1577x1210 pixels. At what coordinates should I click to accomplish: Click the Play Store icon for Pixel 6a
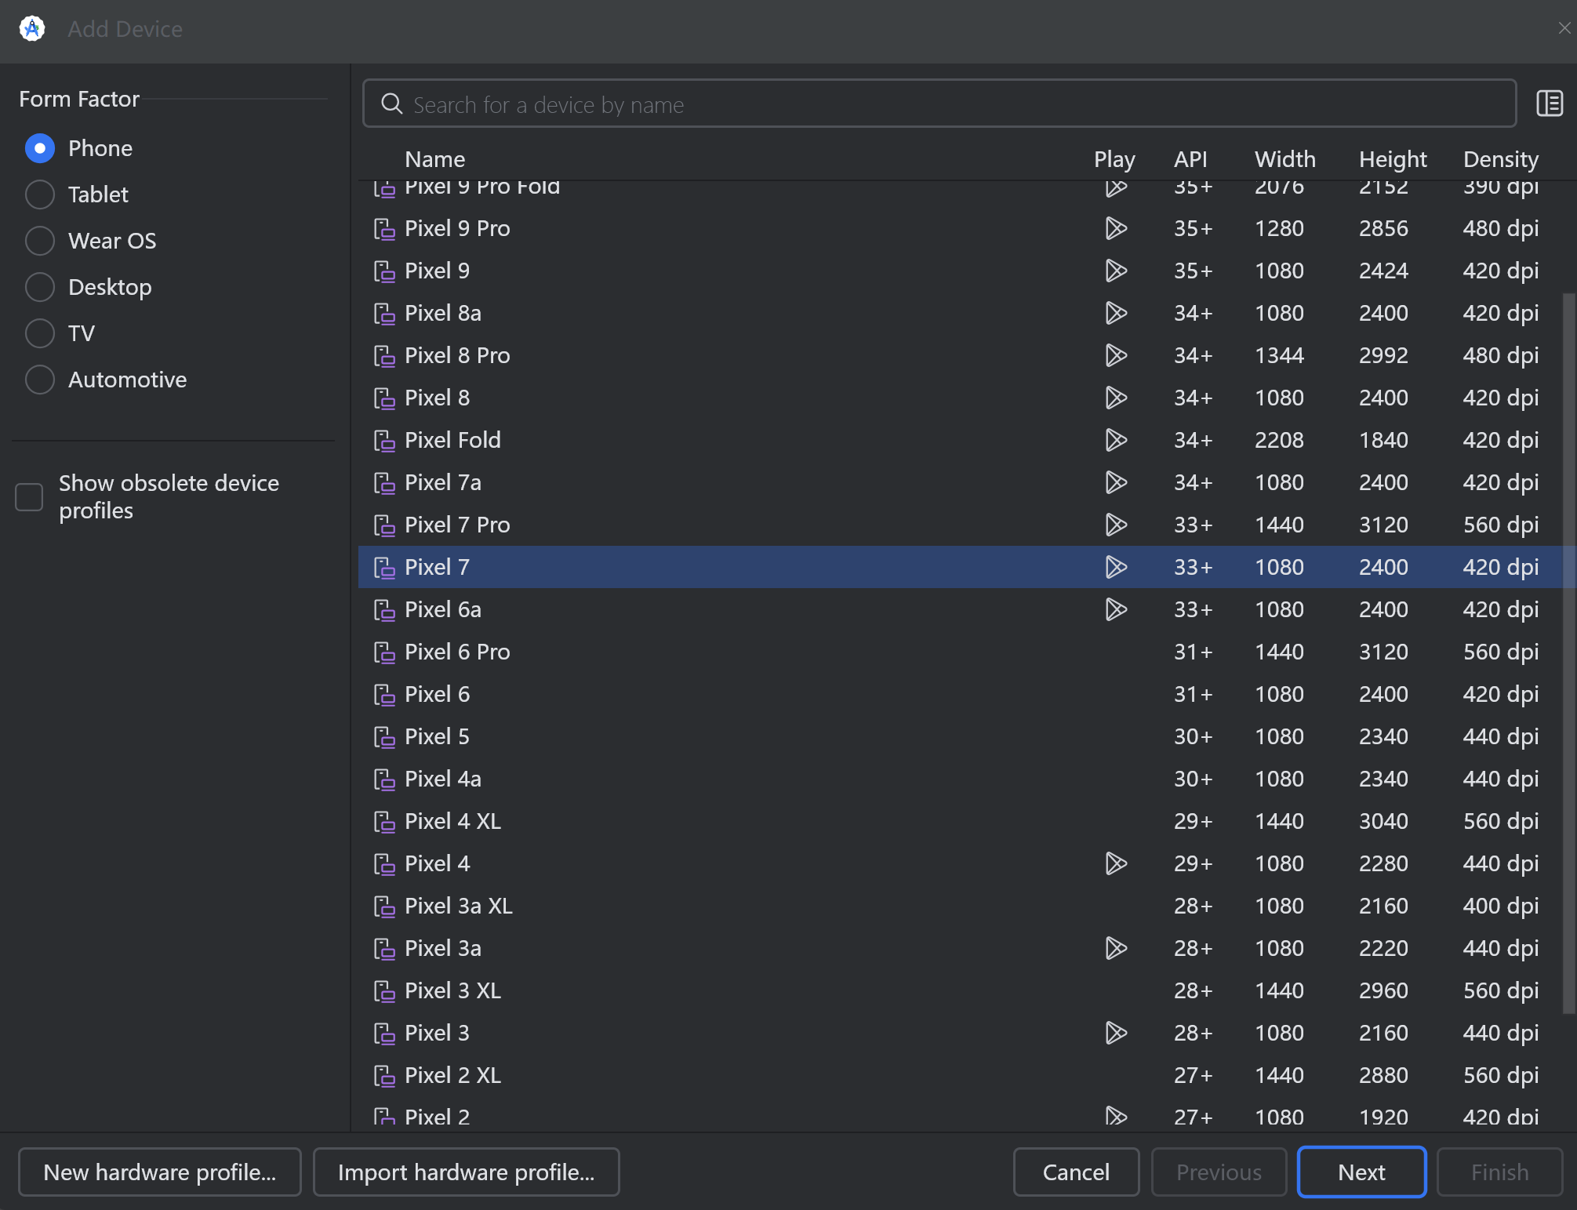tap(1116, 609)
